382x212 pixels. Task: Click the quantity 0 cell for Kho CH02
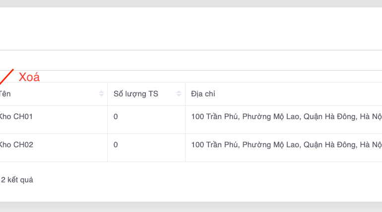[116, 145]
